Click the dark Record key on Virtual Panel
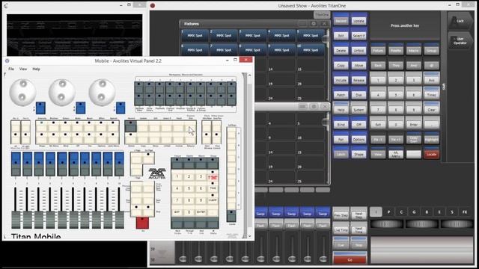 tap(131, 126)
